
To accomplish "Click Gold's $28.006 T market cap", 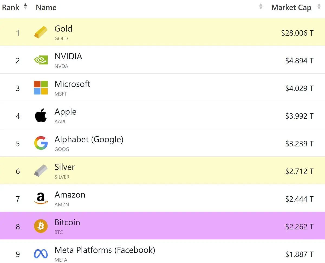I will click(x=297, y=33).
